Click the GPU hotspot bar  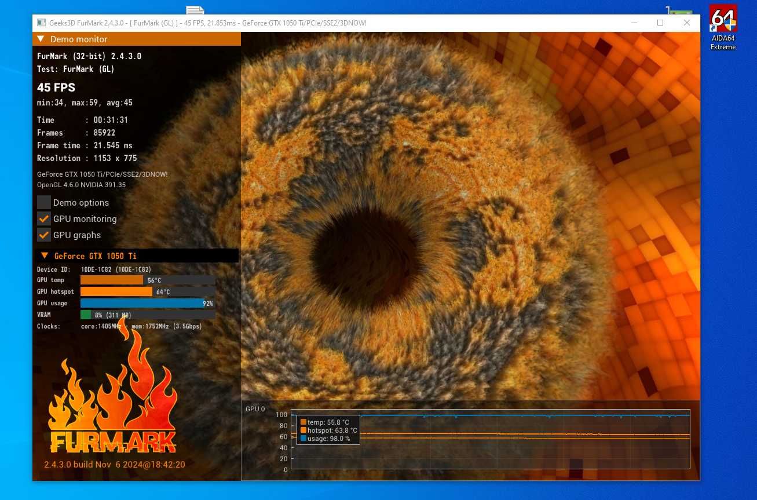[116, 291]
